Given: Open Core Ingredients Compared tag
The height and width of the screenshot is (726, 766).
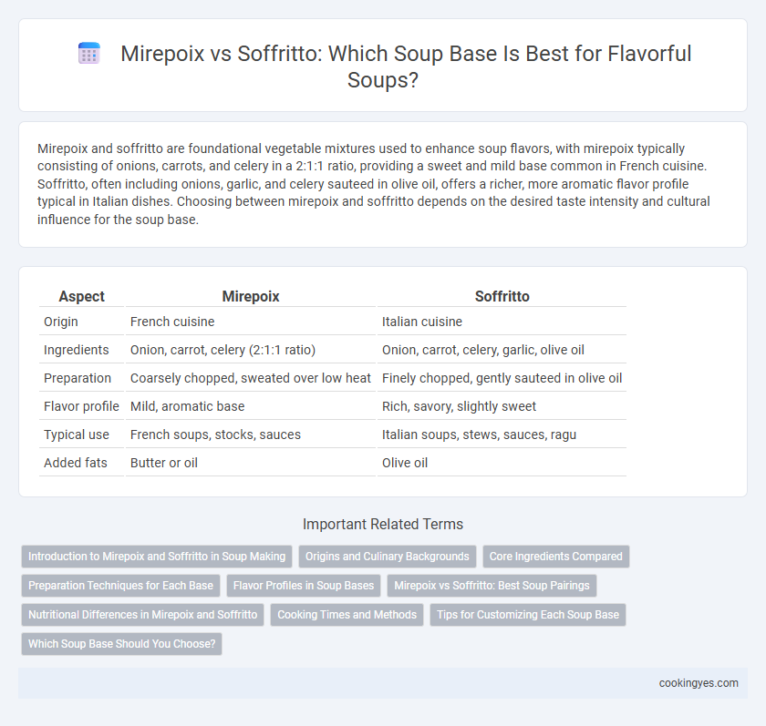Looking at the screenshot, I should click(556, 557).
